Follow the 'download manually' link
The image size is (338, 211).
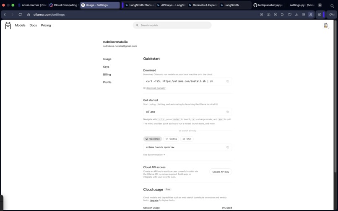(156, 88)
